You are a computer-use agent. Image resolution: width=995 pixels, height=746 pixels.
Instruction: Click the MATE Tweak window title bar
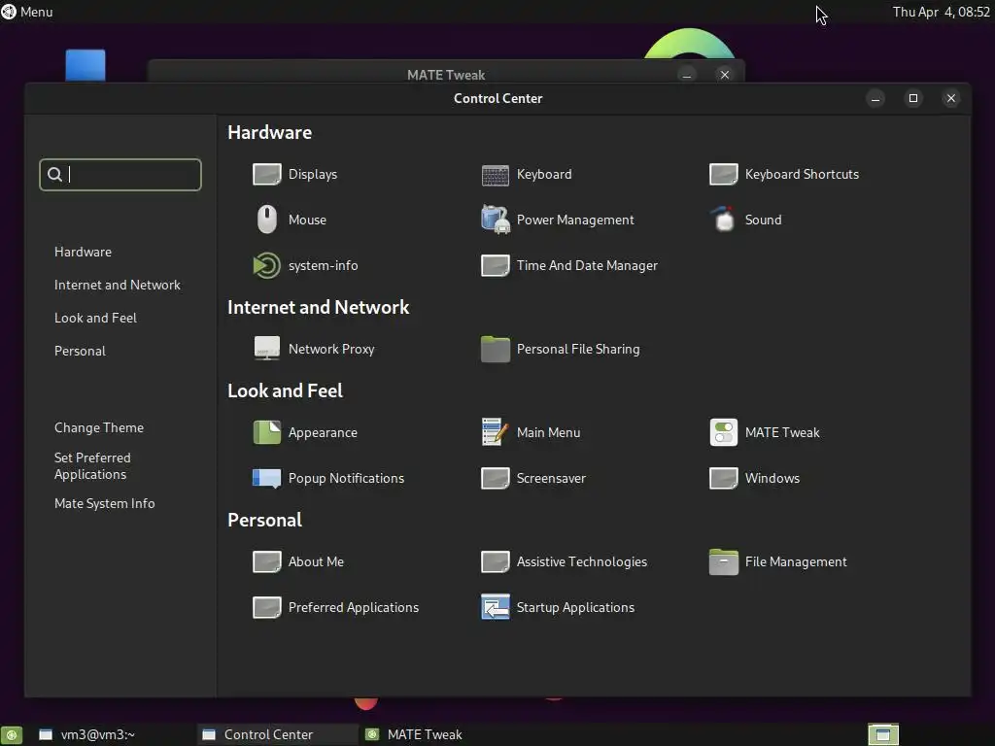[445, 74]
